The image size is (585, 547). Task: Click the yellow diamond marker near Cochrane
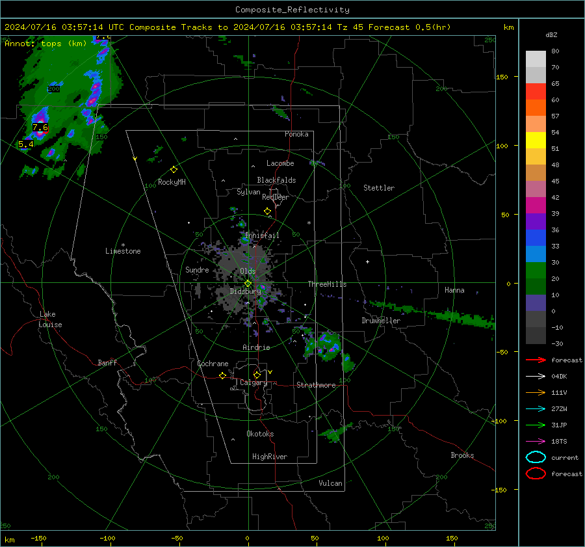coord(222,376)
